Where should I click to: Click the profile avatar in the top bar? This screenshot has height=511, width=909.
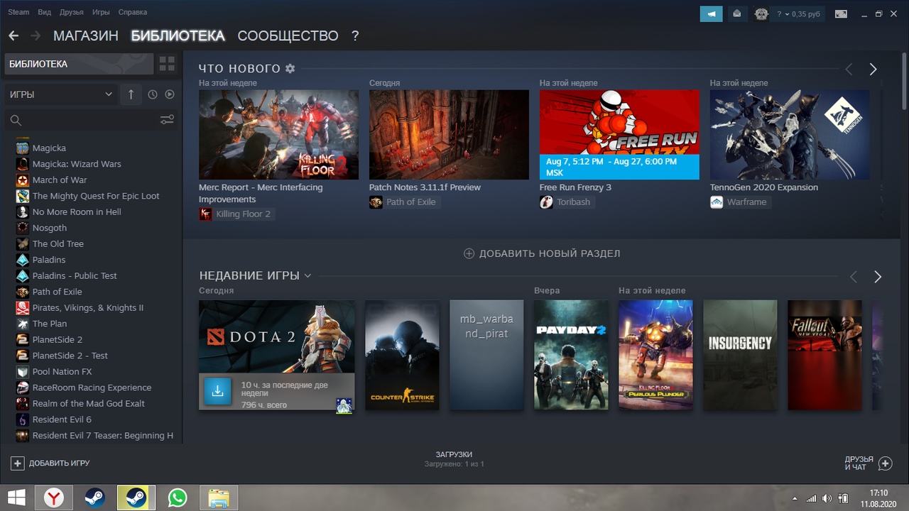coord(761,13)
